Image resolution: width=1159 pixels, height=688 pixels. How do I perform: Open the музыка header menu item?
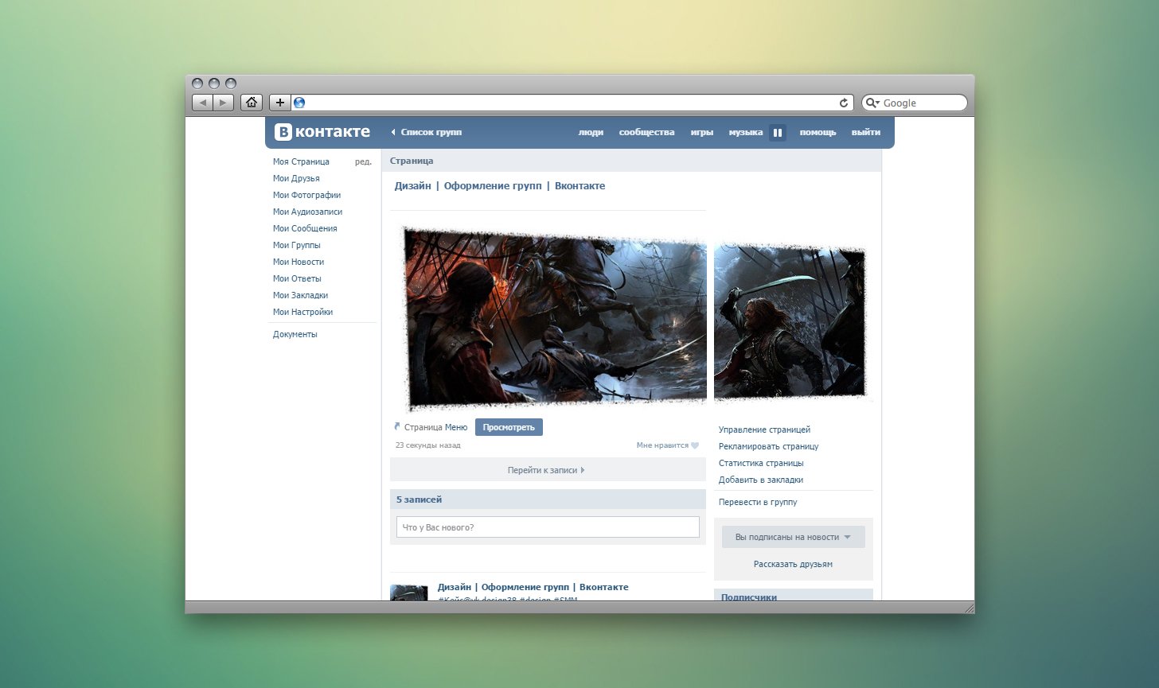coord(746,132)
